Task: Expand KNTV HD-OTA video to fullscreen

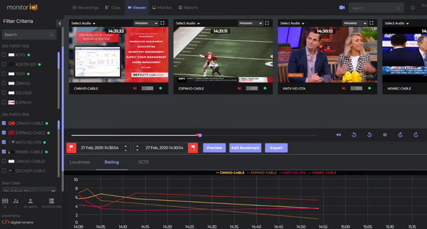Action: [371, 23]
